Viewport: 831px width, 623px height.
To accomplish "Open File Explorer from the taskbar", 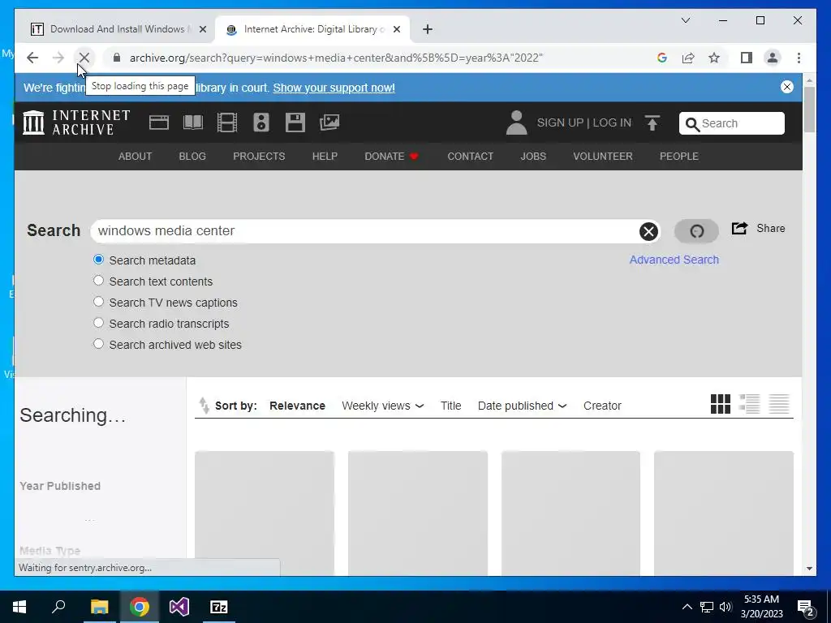I will [99, 607].
